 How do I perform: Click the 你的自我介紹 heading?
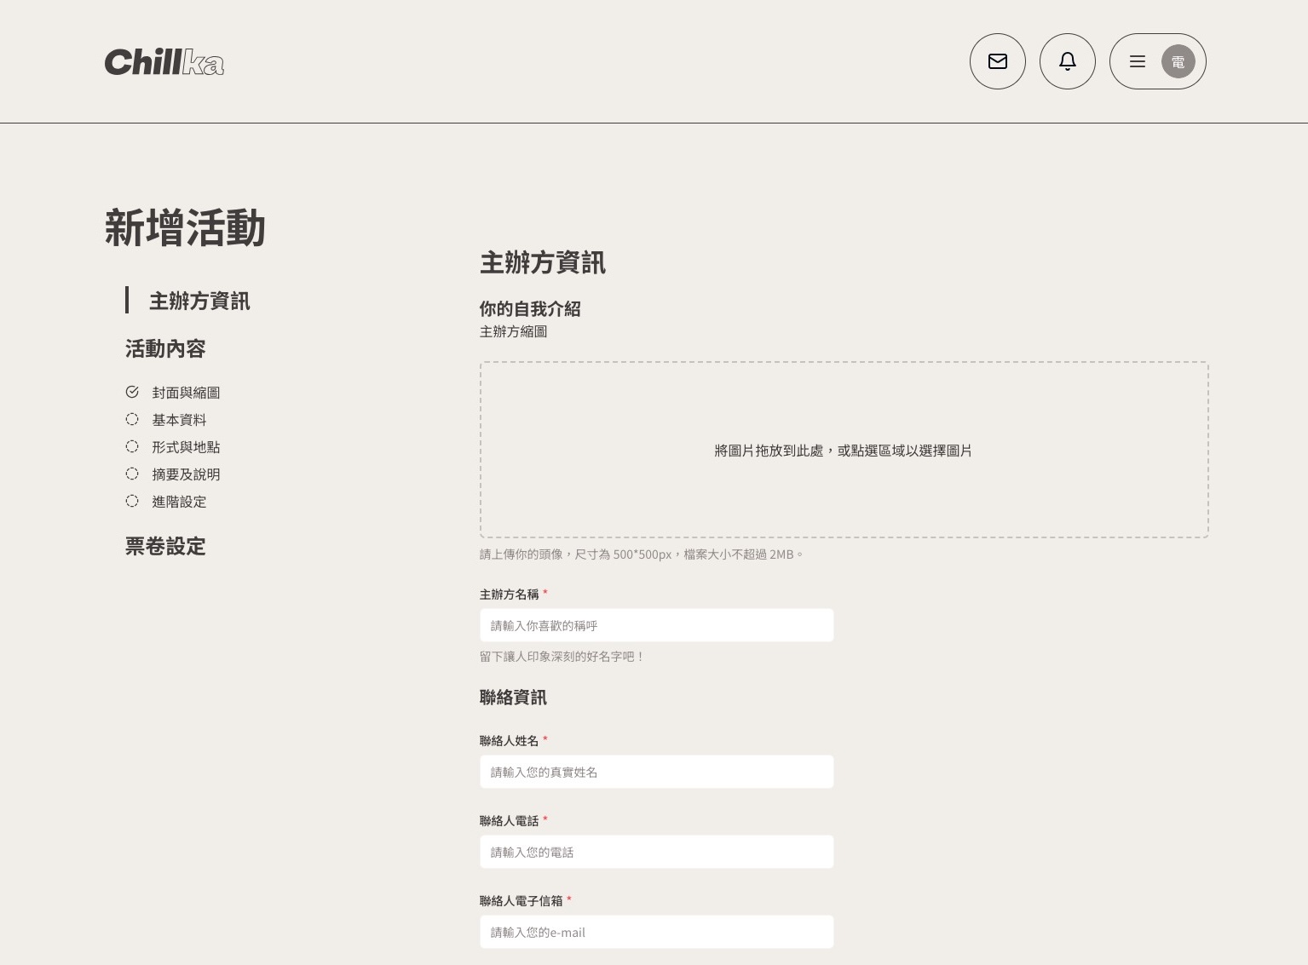click(x=530, y=309)
